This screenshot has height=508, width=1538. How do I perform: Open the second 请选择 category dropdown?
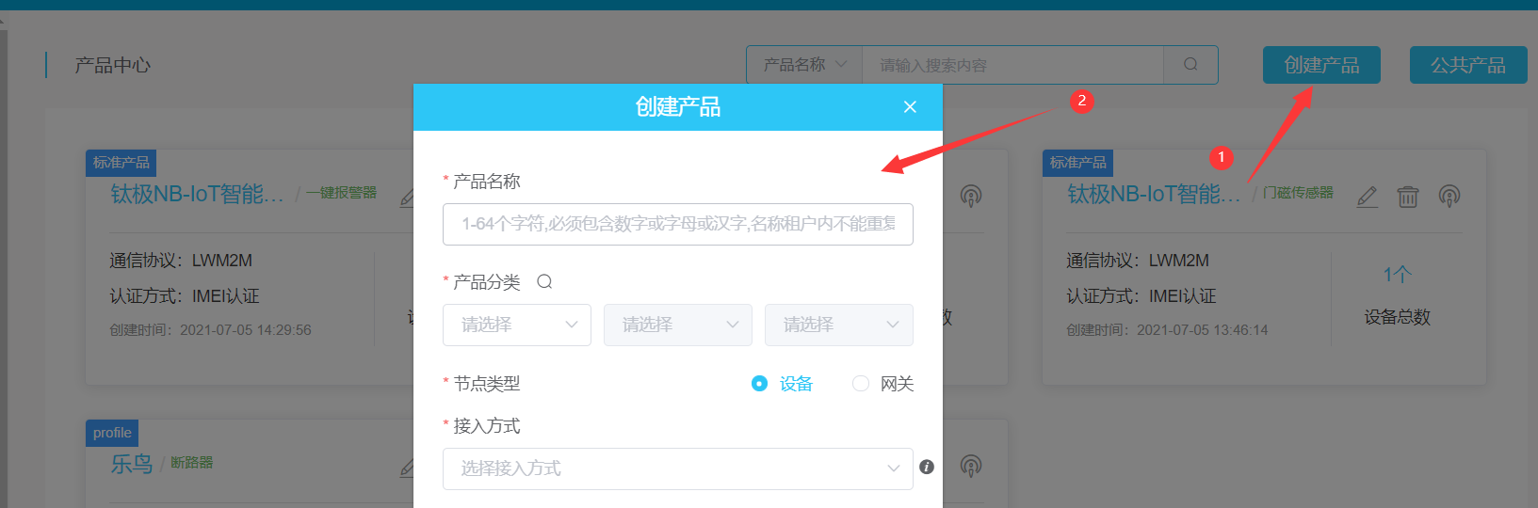[x=678, y=325]
